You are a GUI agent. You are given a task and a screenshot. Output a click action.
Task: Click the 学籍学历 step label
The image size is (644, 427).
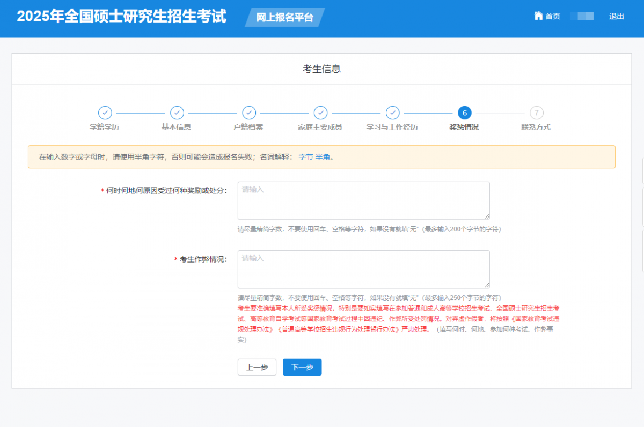[x=104, y=128]
